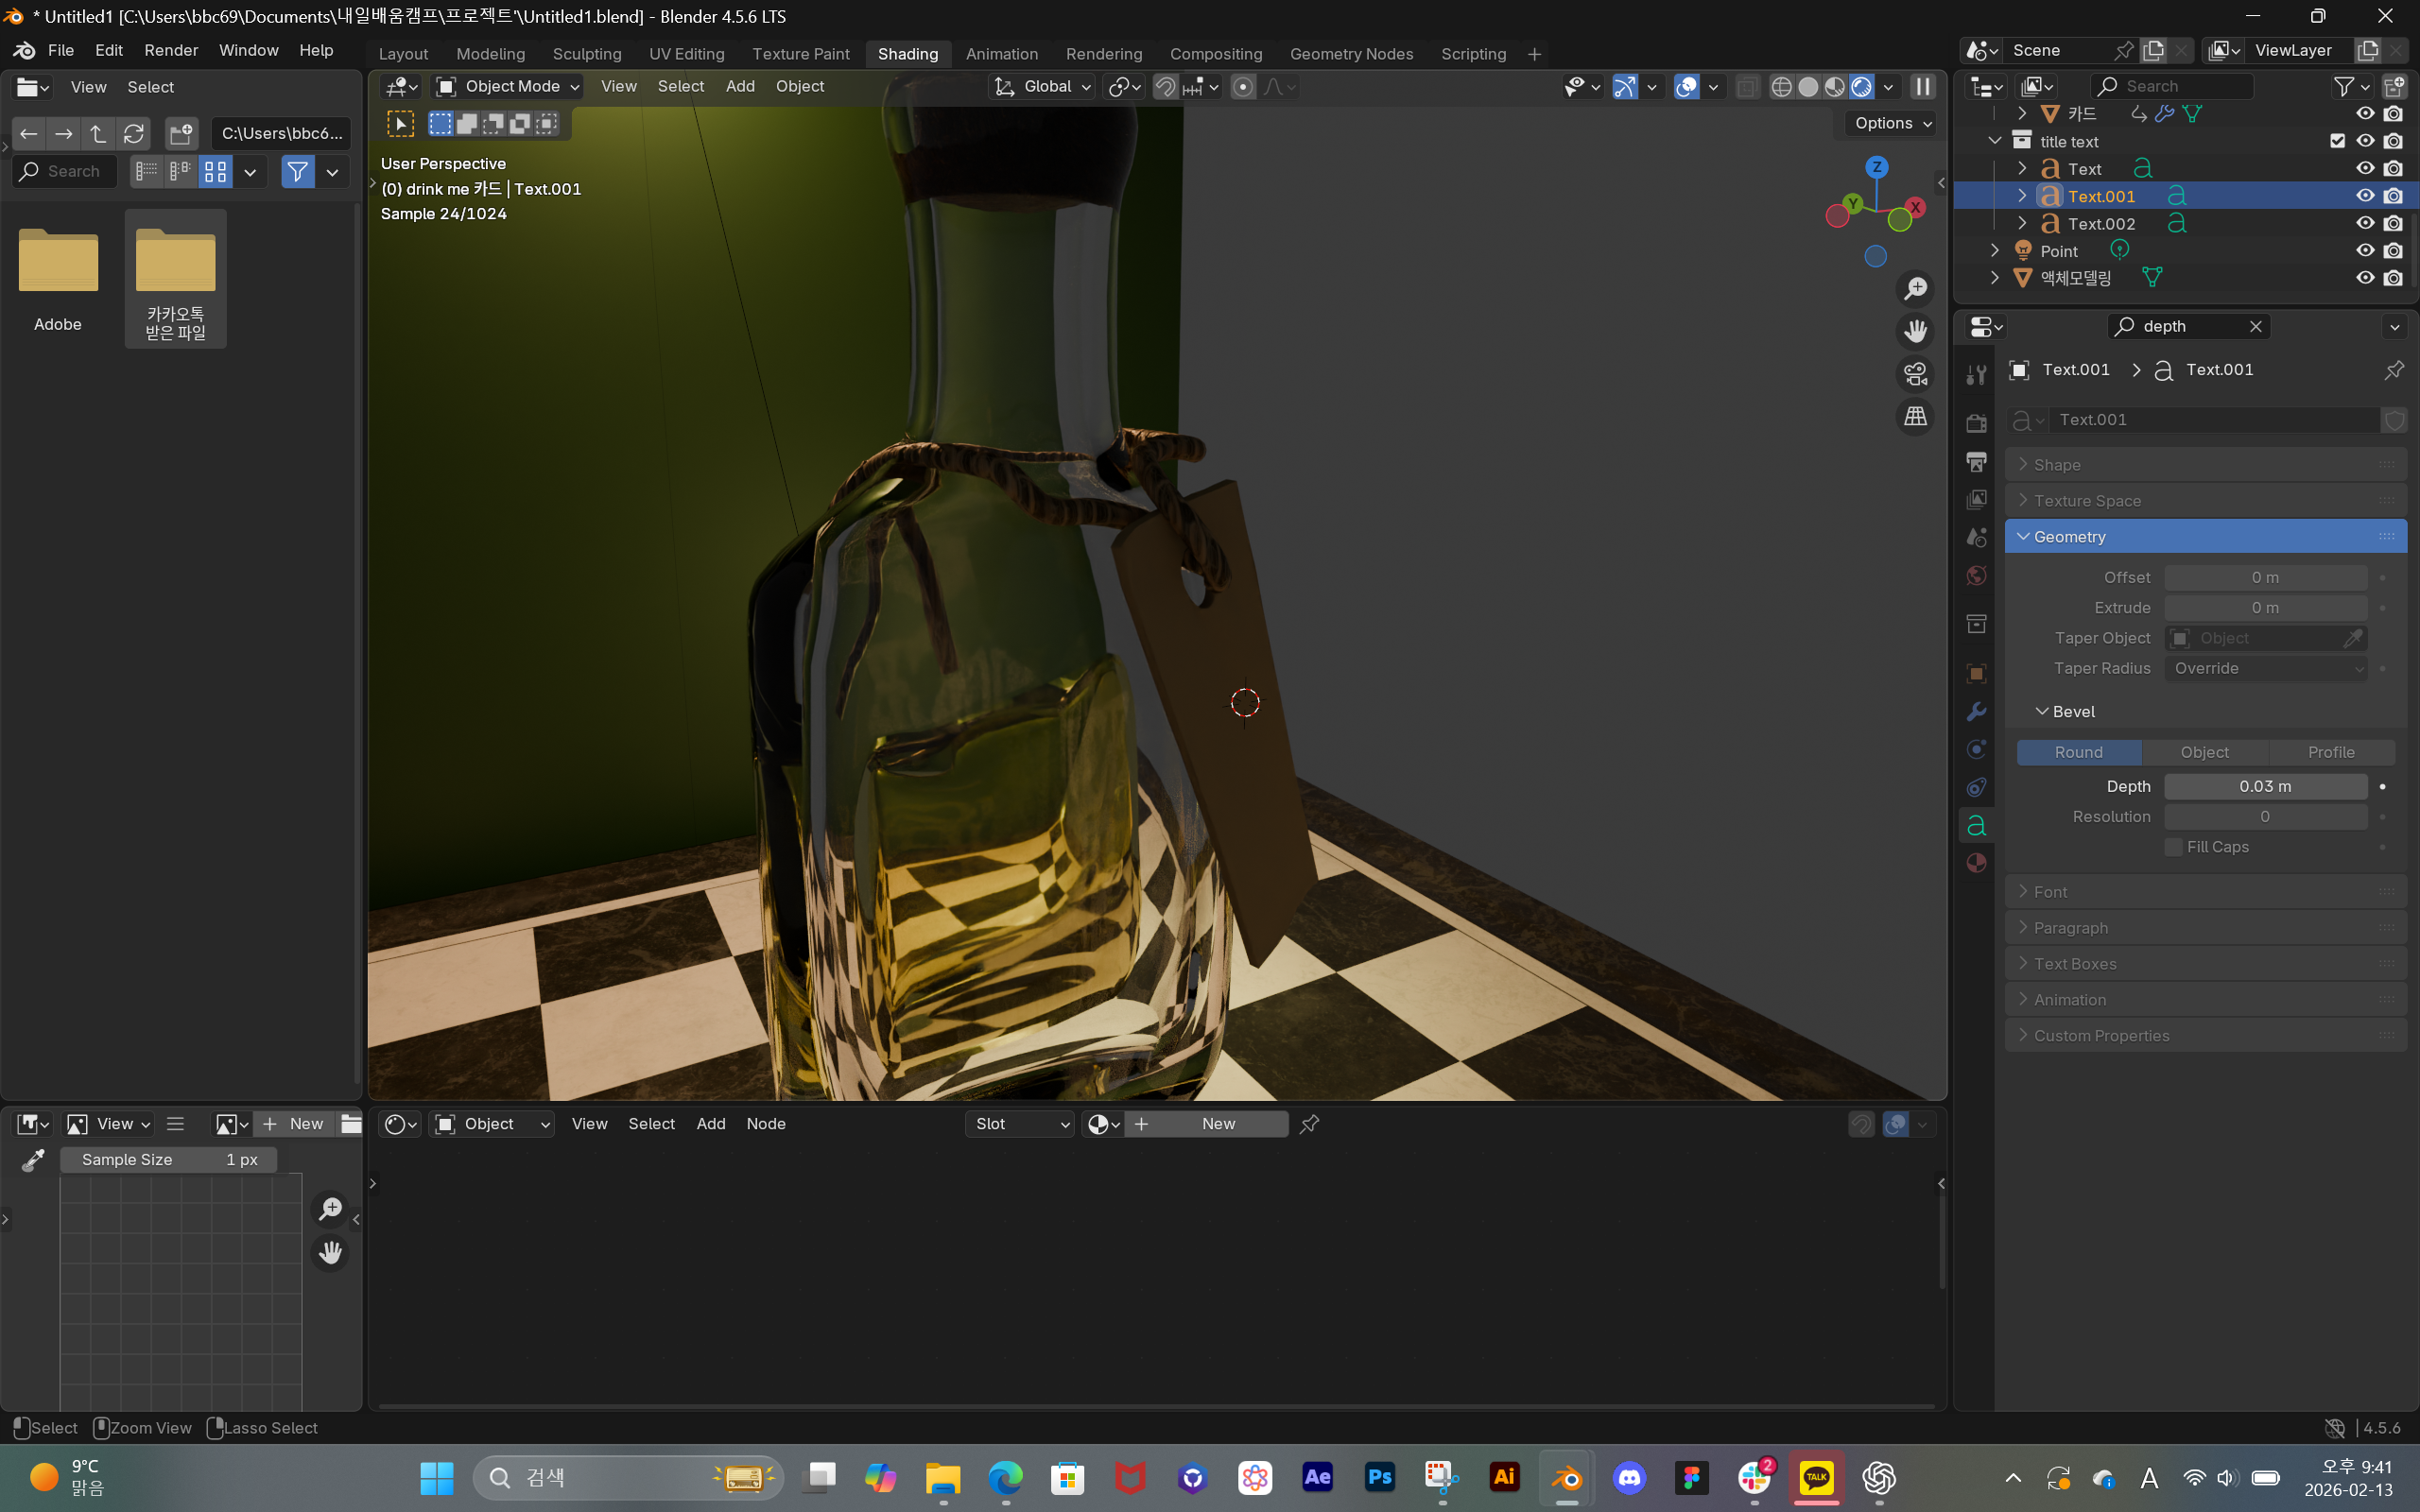Image resolution: width=2420 pixels, height=1512 pixels.
Task: Open the Modifiers wrench properties tab
Action: pos(1976,712)
